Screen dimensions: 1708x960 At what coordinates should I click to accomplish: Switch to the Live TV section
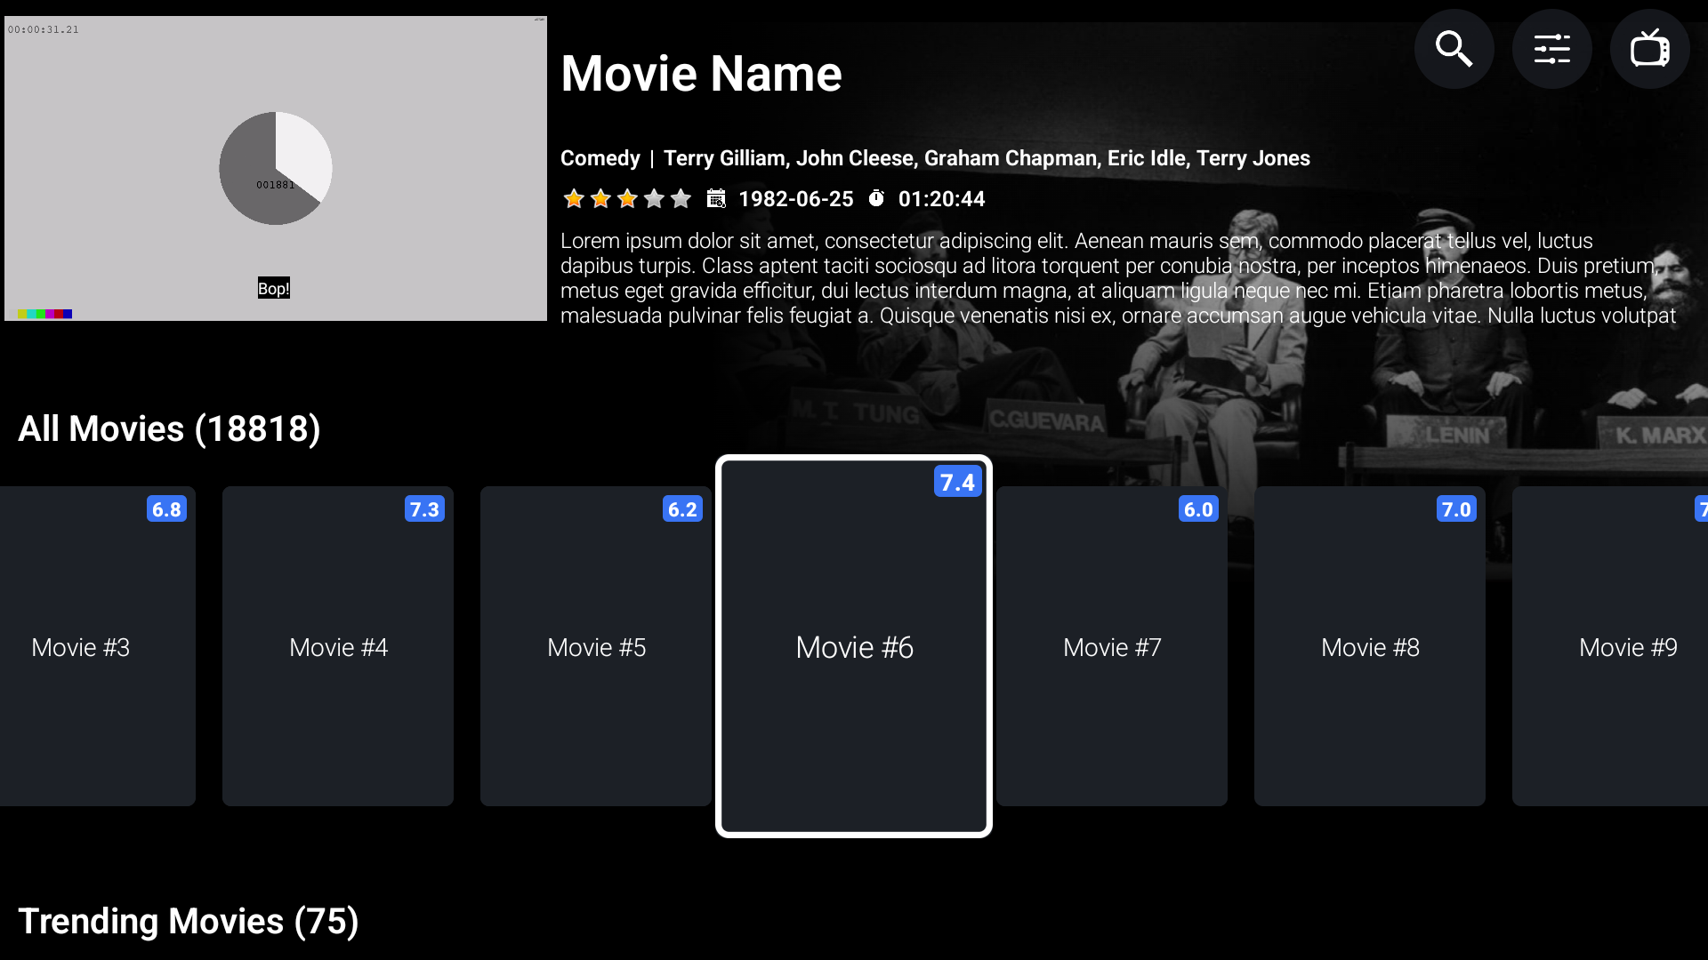pyautogui.click(x=1649, y=49)
